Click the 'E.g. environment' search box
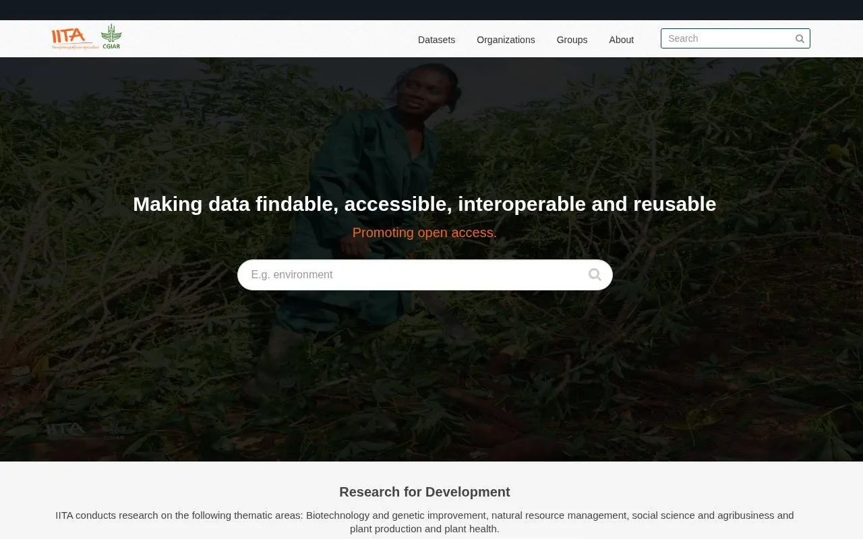This screenshot has height=539, width=863. tap(425, 275)
